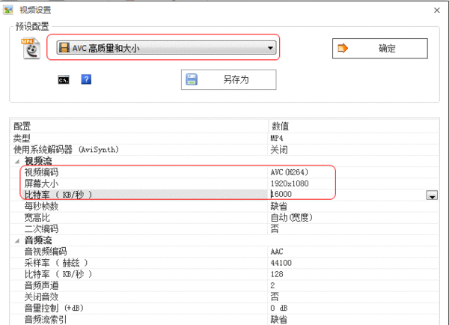Click the floppy disk save icon
The height and width of the screenshot is (325, 449).
click(x=192, y=79)
